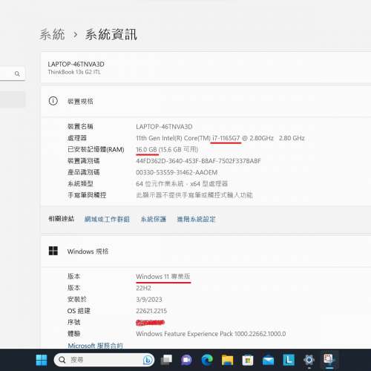Click the taskbar search box
371x371 pixels.
(104, 360)
